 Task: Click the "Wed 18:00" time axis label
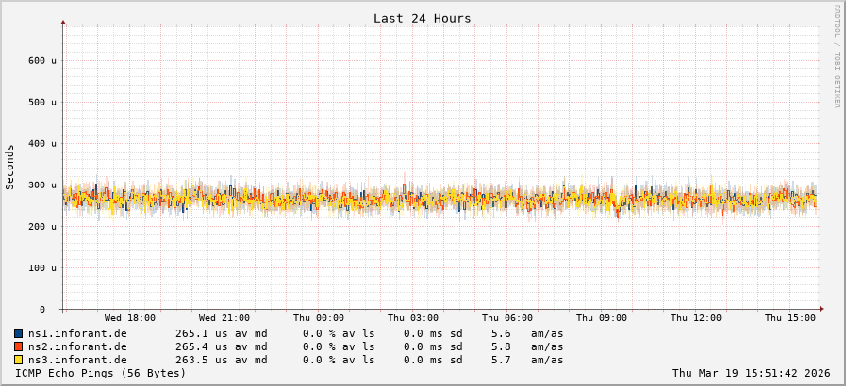point(130,318)
